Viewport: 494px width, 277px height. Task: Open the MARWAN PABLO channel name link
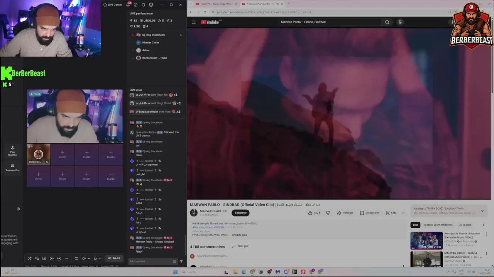(212, 211)
